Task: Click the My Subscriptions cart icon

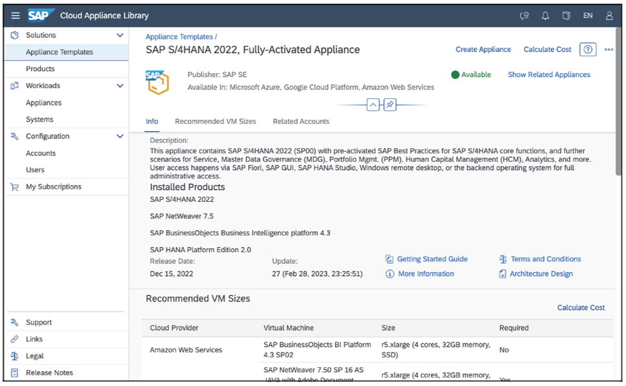Action: pos(14,187)
